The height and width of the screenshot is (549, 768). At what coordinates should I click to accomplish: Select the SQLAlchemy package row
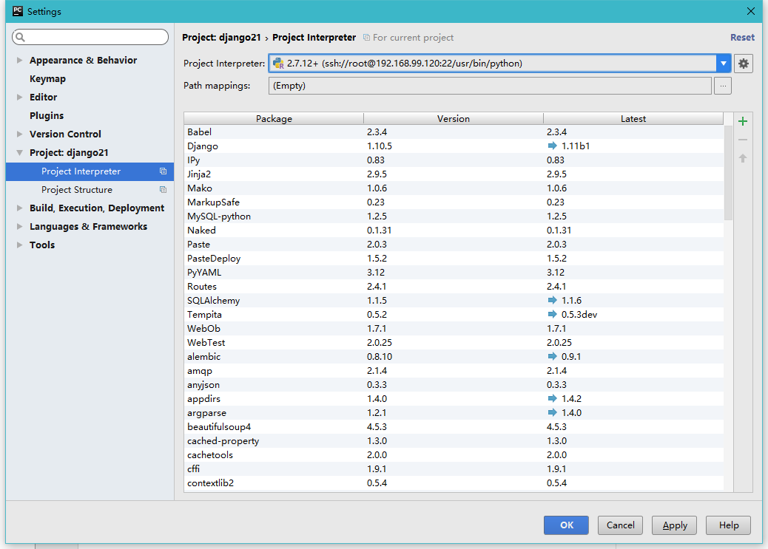(454, 301)
